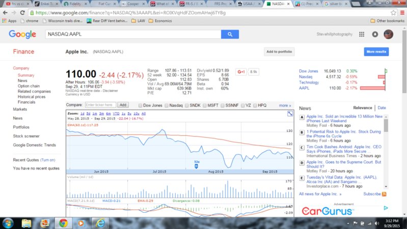This screenshot has height=229, width=407.
Task: Check the SNDK compare checkbox
Action: tap(186, 105)
